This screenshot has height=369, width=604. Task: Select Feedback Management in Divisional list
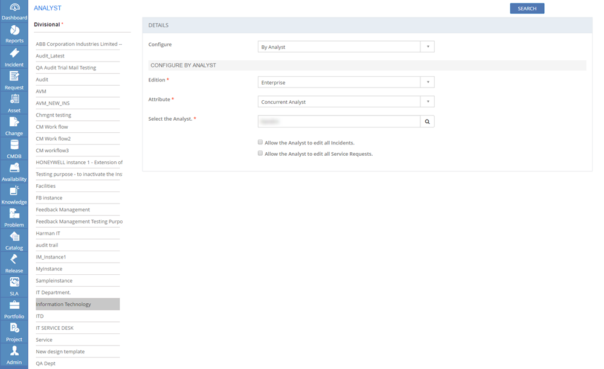(63, 210)
